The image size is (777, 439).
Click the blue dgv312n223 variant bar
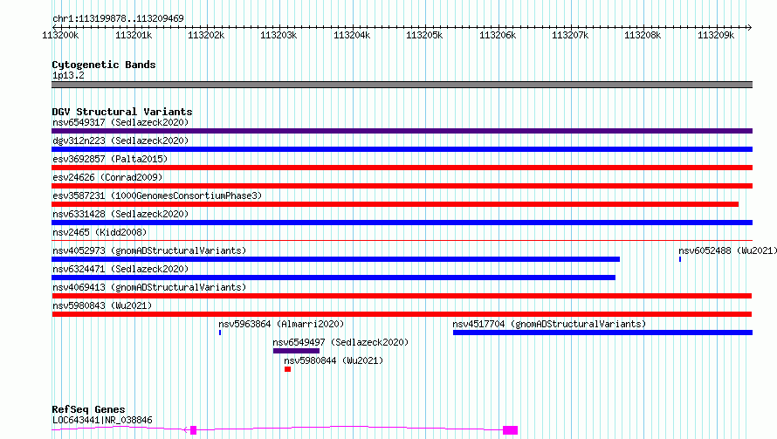[x=402, y=149]
